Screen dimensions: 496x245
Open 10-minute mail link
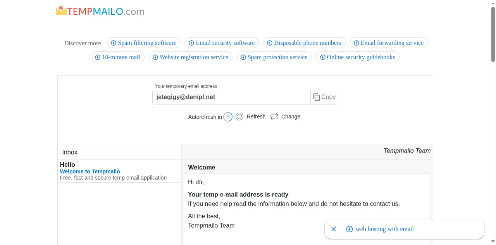(117, 57)
